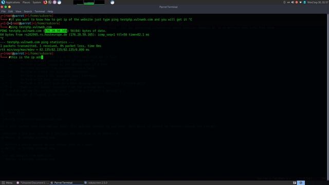Click the highlighted workspace switcher at bottom right
Screen dimensions: 329x185
click(x=301, y=183)
